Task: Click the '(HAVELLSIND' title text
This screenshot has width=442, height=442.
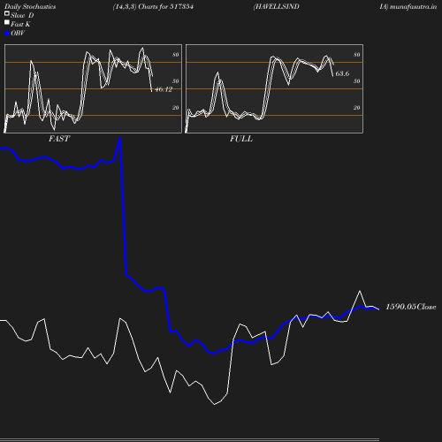Action: click(x=277, y=6)
